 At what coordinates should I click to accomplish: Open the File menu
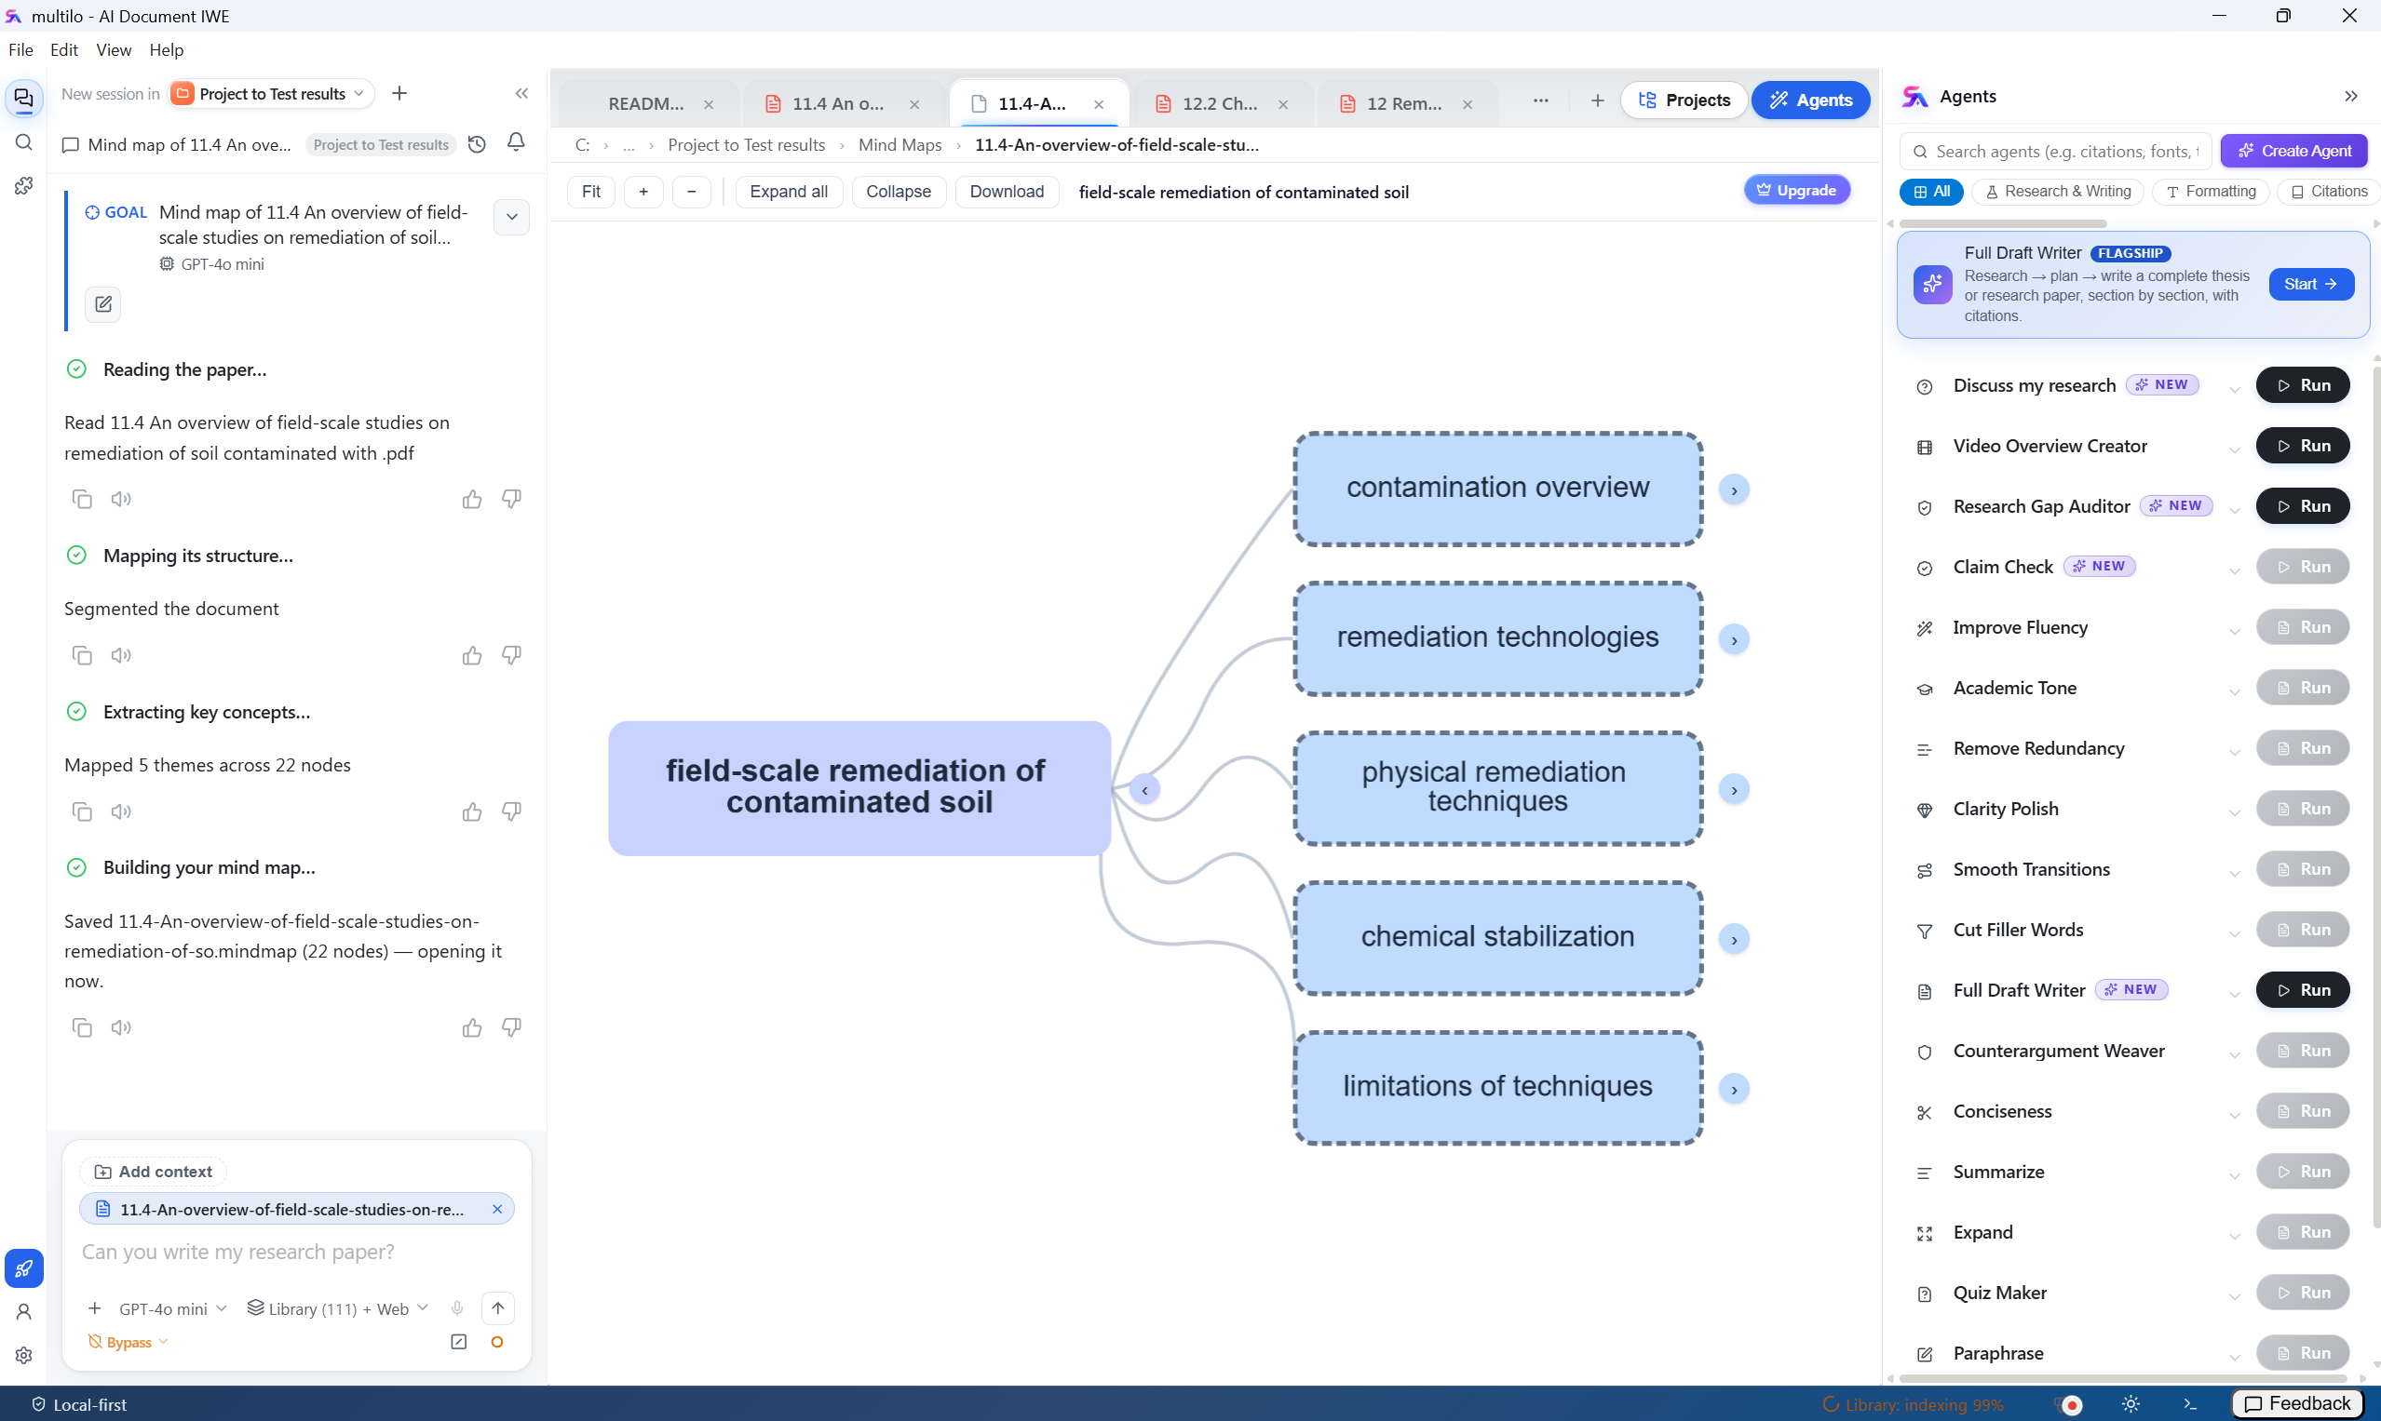click(x=20, y=50)
